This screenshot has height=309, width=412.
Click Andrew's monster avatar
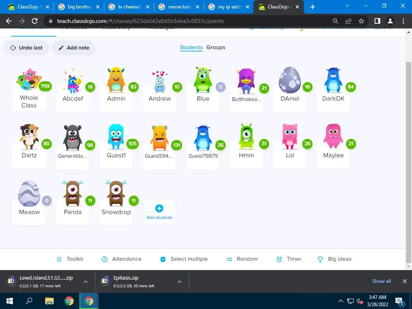[x=159, y=82]
